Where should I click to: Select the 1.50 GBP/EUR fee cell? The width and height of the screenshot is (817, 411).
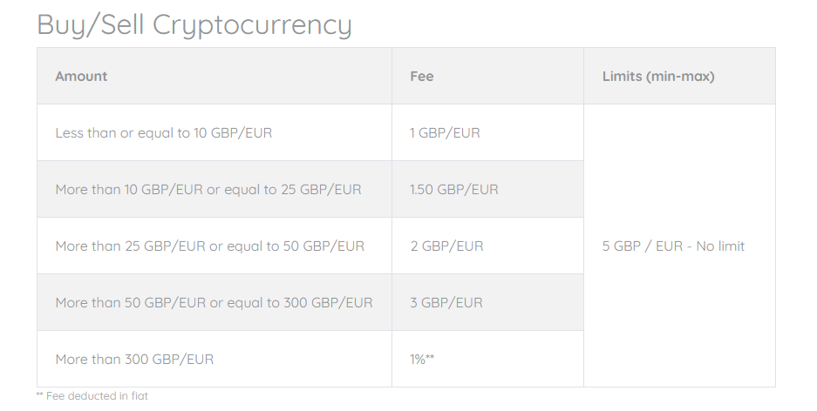click(x=487, y=189)
